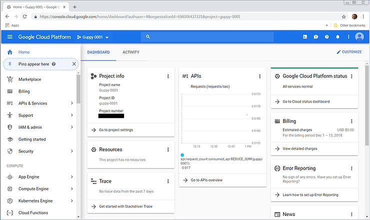370x220 pixels.
Task: Dismiss the Pins appear here hint
Action: 74,64
